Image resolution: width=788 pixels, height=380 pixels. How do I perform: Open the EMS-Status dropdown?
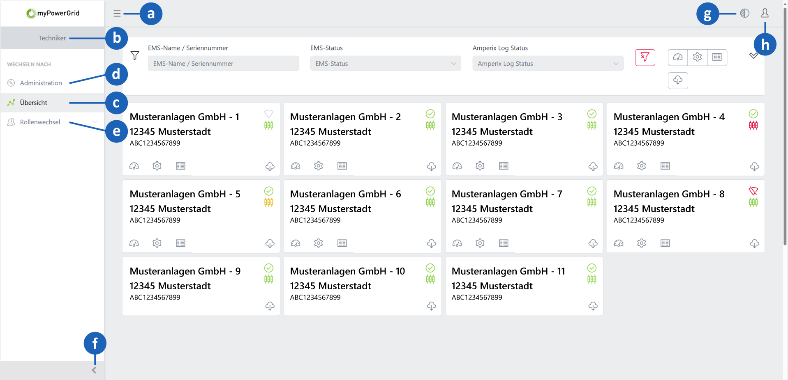pos(385,64)
